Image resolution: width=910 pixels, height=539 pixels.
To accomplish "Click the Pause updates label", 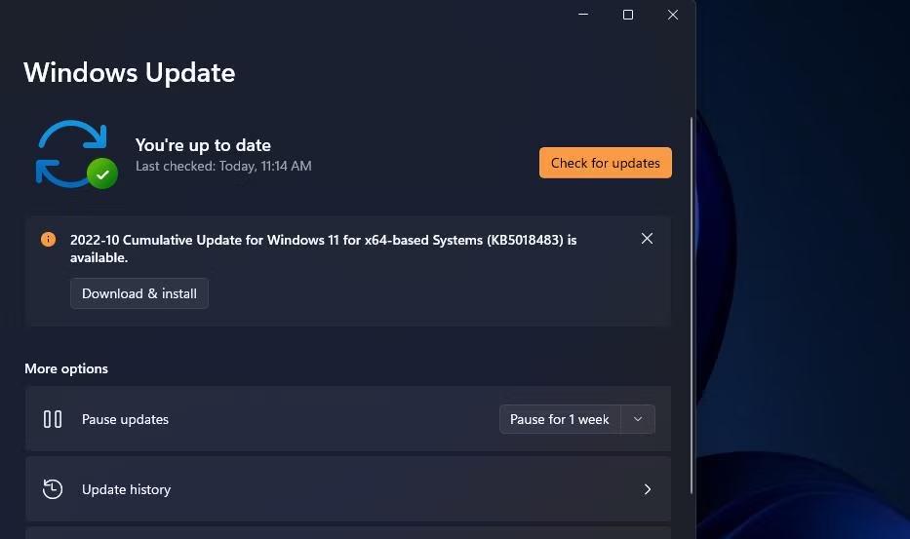I will [126, 419].
